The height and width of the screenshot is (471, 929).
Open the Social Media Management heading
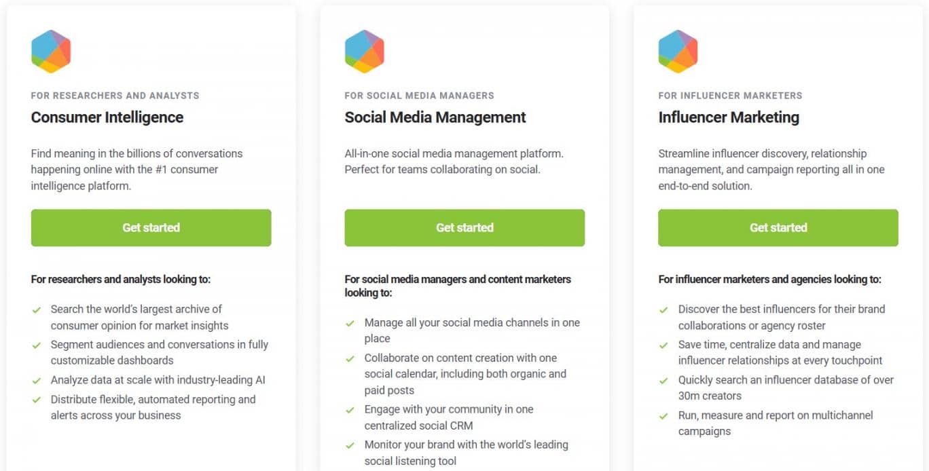click(x=435, y=117)
